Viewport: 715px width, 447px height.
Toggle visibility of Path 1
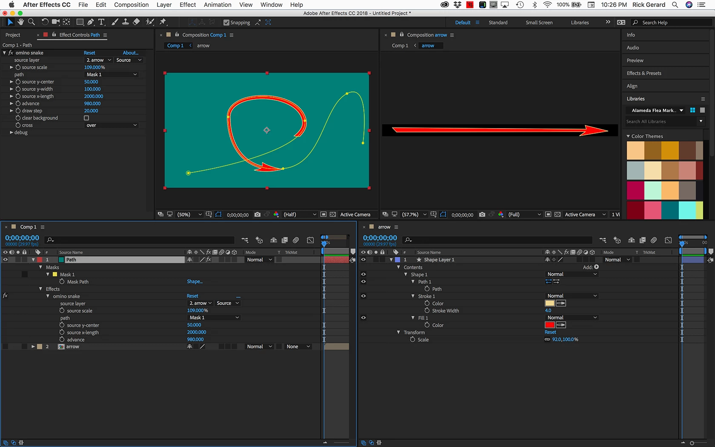[363, 282]
